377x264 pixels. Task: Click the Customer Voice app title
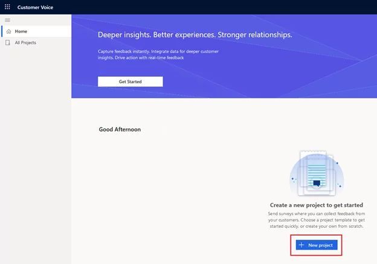coord(35,7)
